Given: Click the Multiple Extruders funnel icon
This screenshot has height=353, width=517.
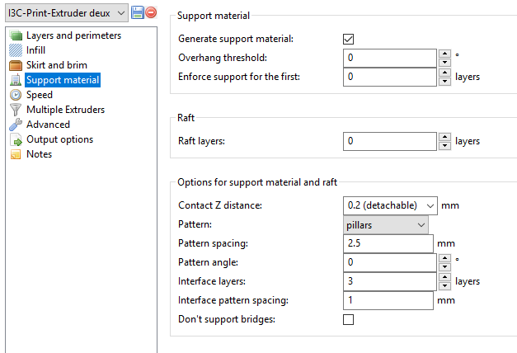Looking at the screenshot, I should pyautogui.click(x=16, y=110).
